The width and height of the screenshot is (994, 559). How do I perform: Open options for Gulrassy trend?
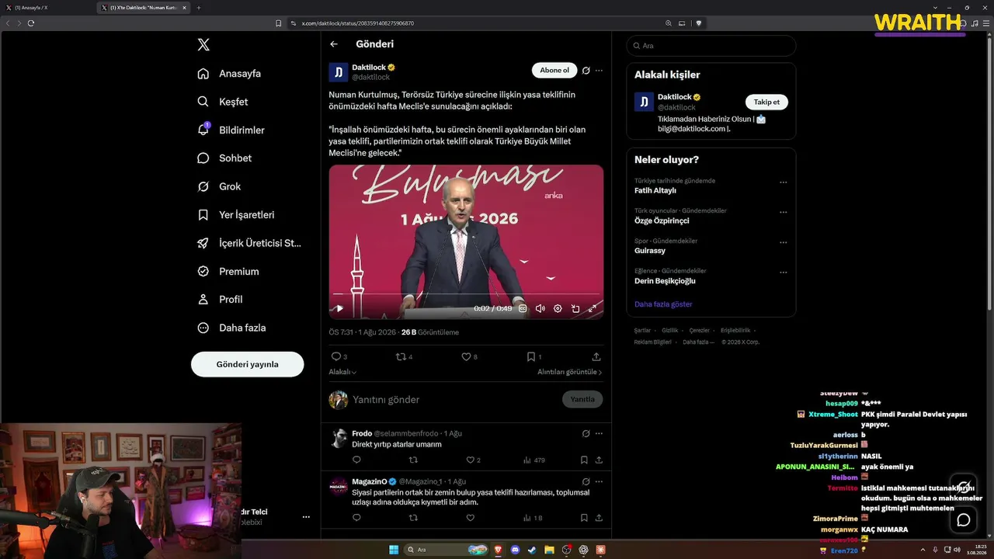(784, 242)
